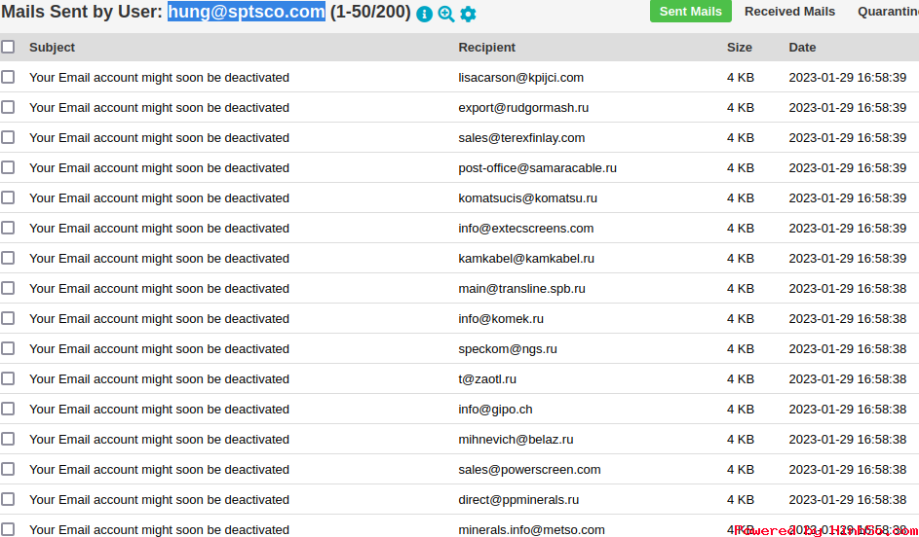Click recipient direct@ppminerals.ru
The height and width of the screenshot is (537, 919).
pos(518,499)
